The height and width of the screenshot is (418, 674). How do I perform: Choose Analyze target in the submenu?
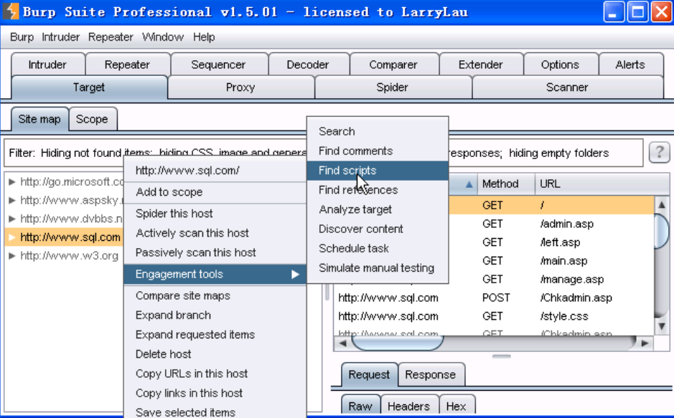[378, 209]
